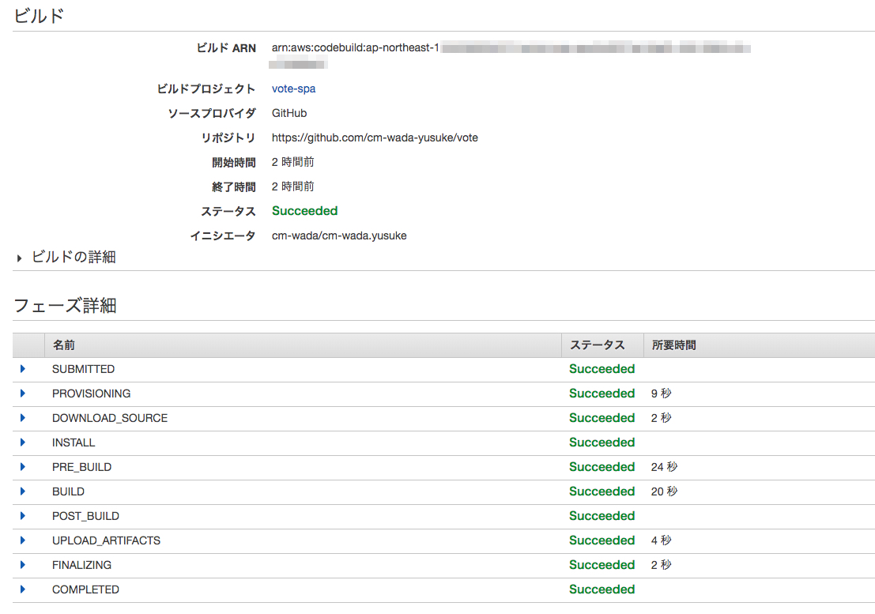Viewport: 875px width, 614px height.
Task: Click the イニシエータ value cm-wada/cm-wada.yusuke
Action: pos(338,235)
